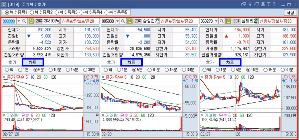Click the screen number 1 icon
This screenshot has width=299, height=140.
click(4, 4)
